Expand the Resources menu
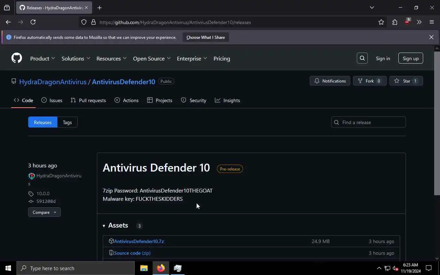Image resolution: width=440 pixels, height=275 pixels. coord(111,58)
